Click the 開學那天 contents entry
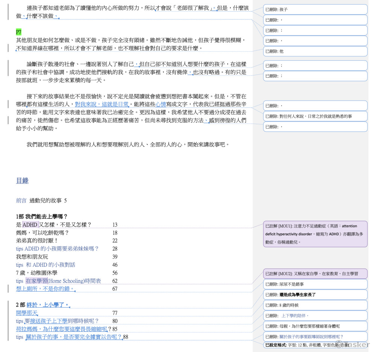Image resolution: width=376 pixels, height=352 pixels. click(27, 313)
